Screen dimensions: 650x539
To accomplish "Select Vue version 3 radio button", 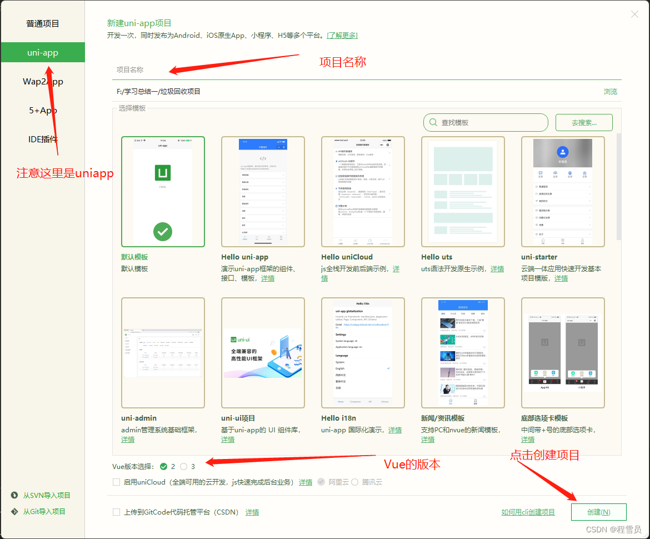I will [184, 466].
